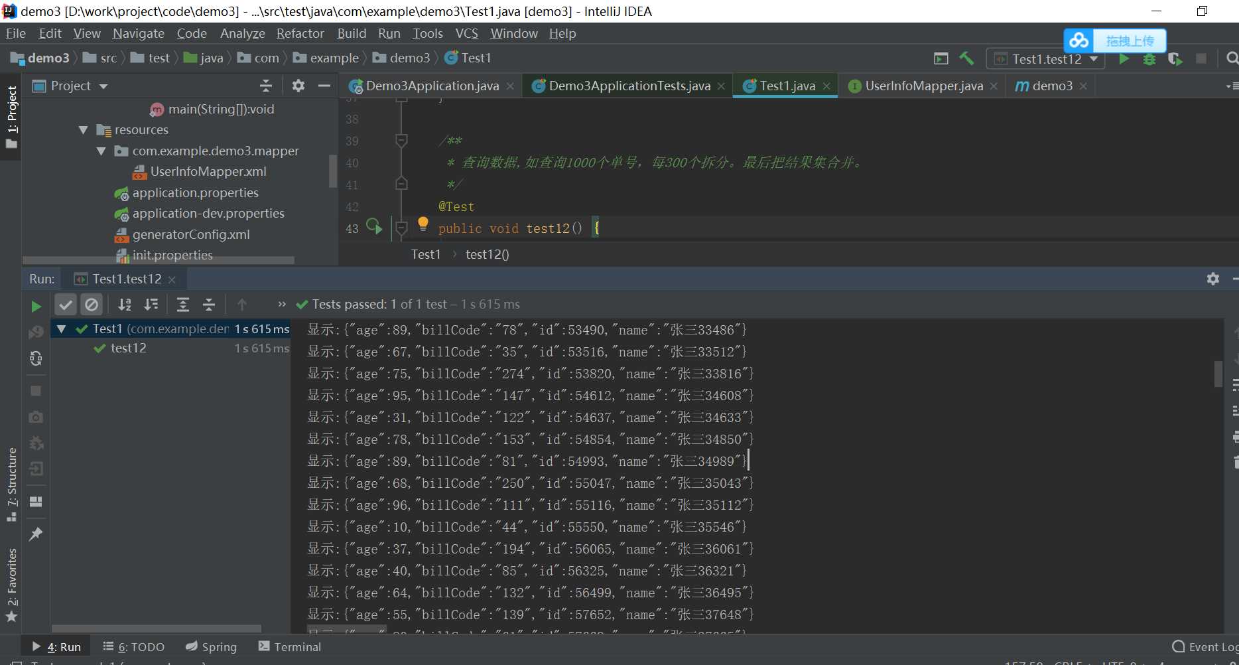
Task: Collapse all test results
Action: point(209,305)
